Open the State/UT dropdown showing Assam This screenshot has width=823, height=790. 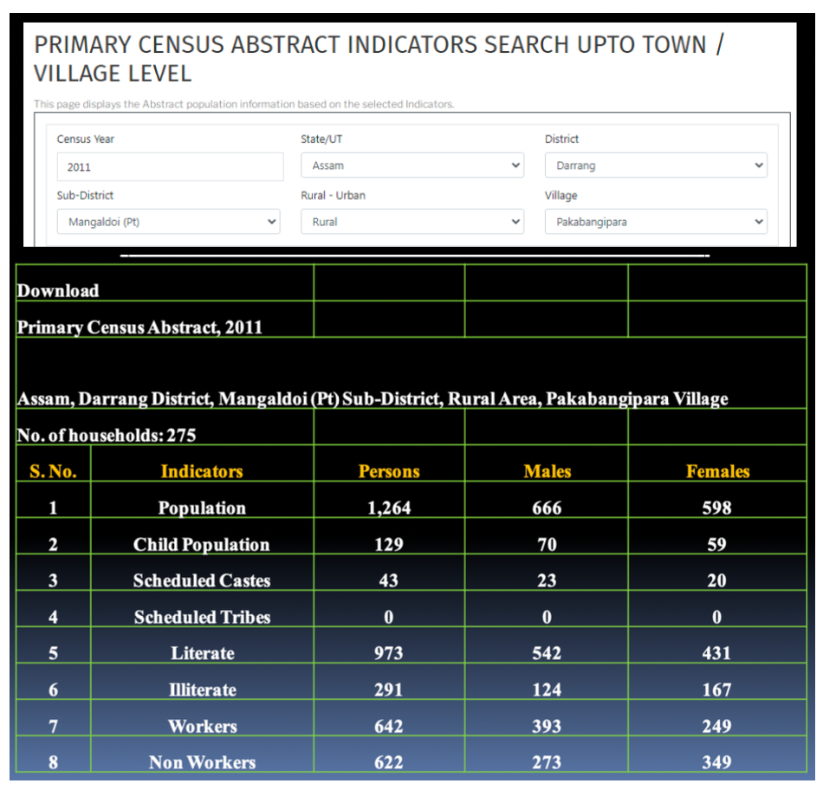pyautogui.click(x=412, y=165)
